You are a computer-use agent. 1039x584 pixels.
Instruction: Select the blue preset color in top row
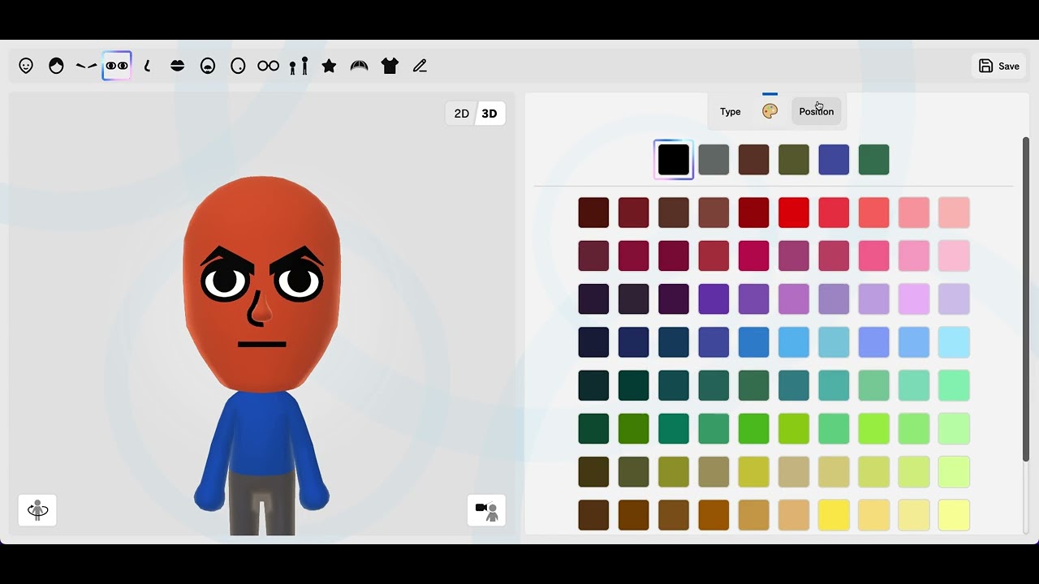point(834,160)
